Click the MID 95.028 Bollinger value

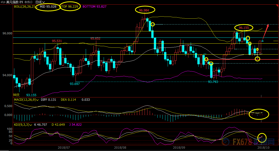pyautogui.click(x=48, y=7)
